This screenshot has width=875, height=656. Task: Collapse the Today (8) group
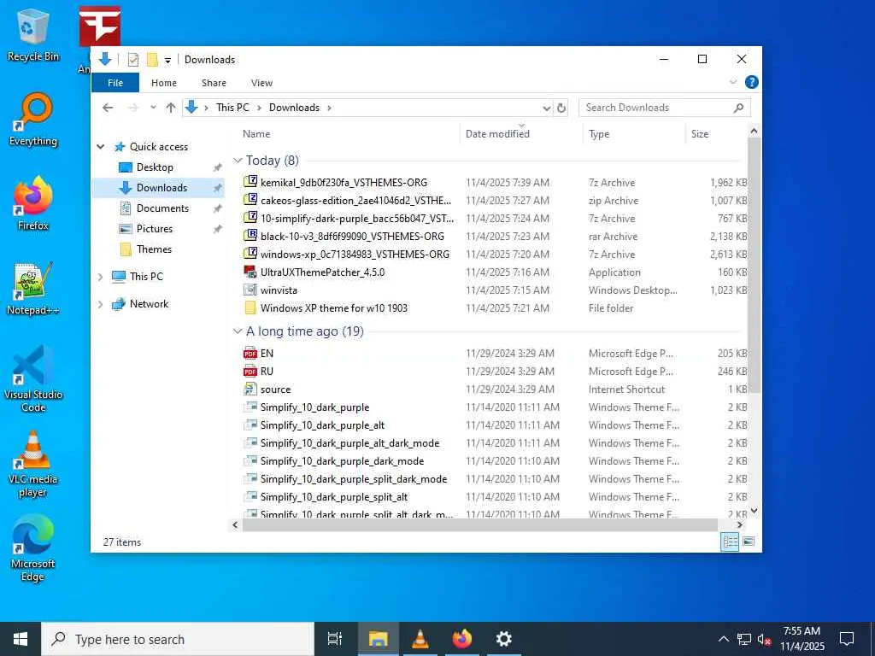point(238,161)
